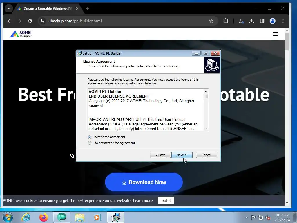Close the Setup dialog with the red X
Screen dimensions: 297x223
[215, 53]
